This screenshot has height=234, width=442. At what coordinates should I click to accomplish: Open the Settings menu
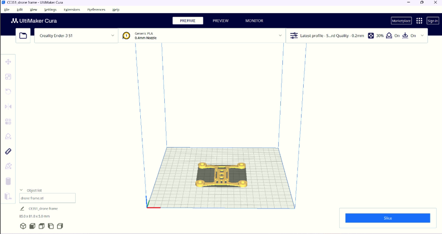pyautogui.click(x=51, y=9)
